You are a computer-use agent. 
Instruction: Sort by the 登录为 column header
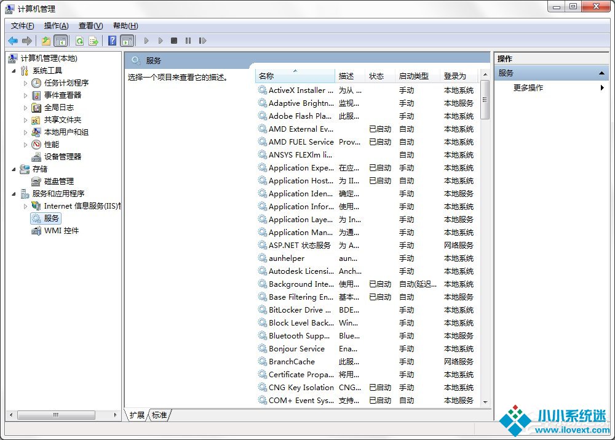[x=459, y=76]
